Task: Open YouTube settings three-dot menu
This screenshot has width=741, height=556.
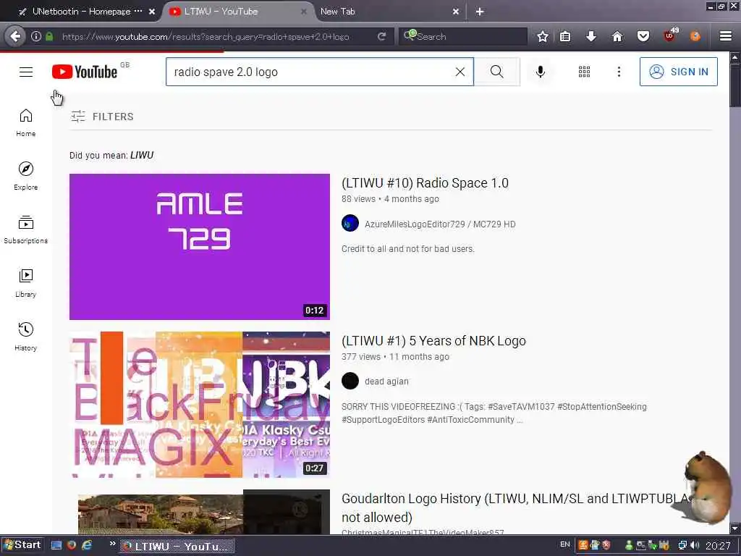Action: click(x=619, y=72)
